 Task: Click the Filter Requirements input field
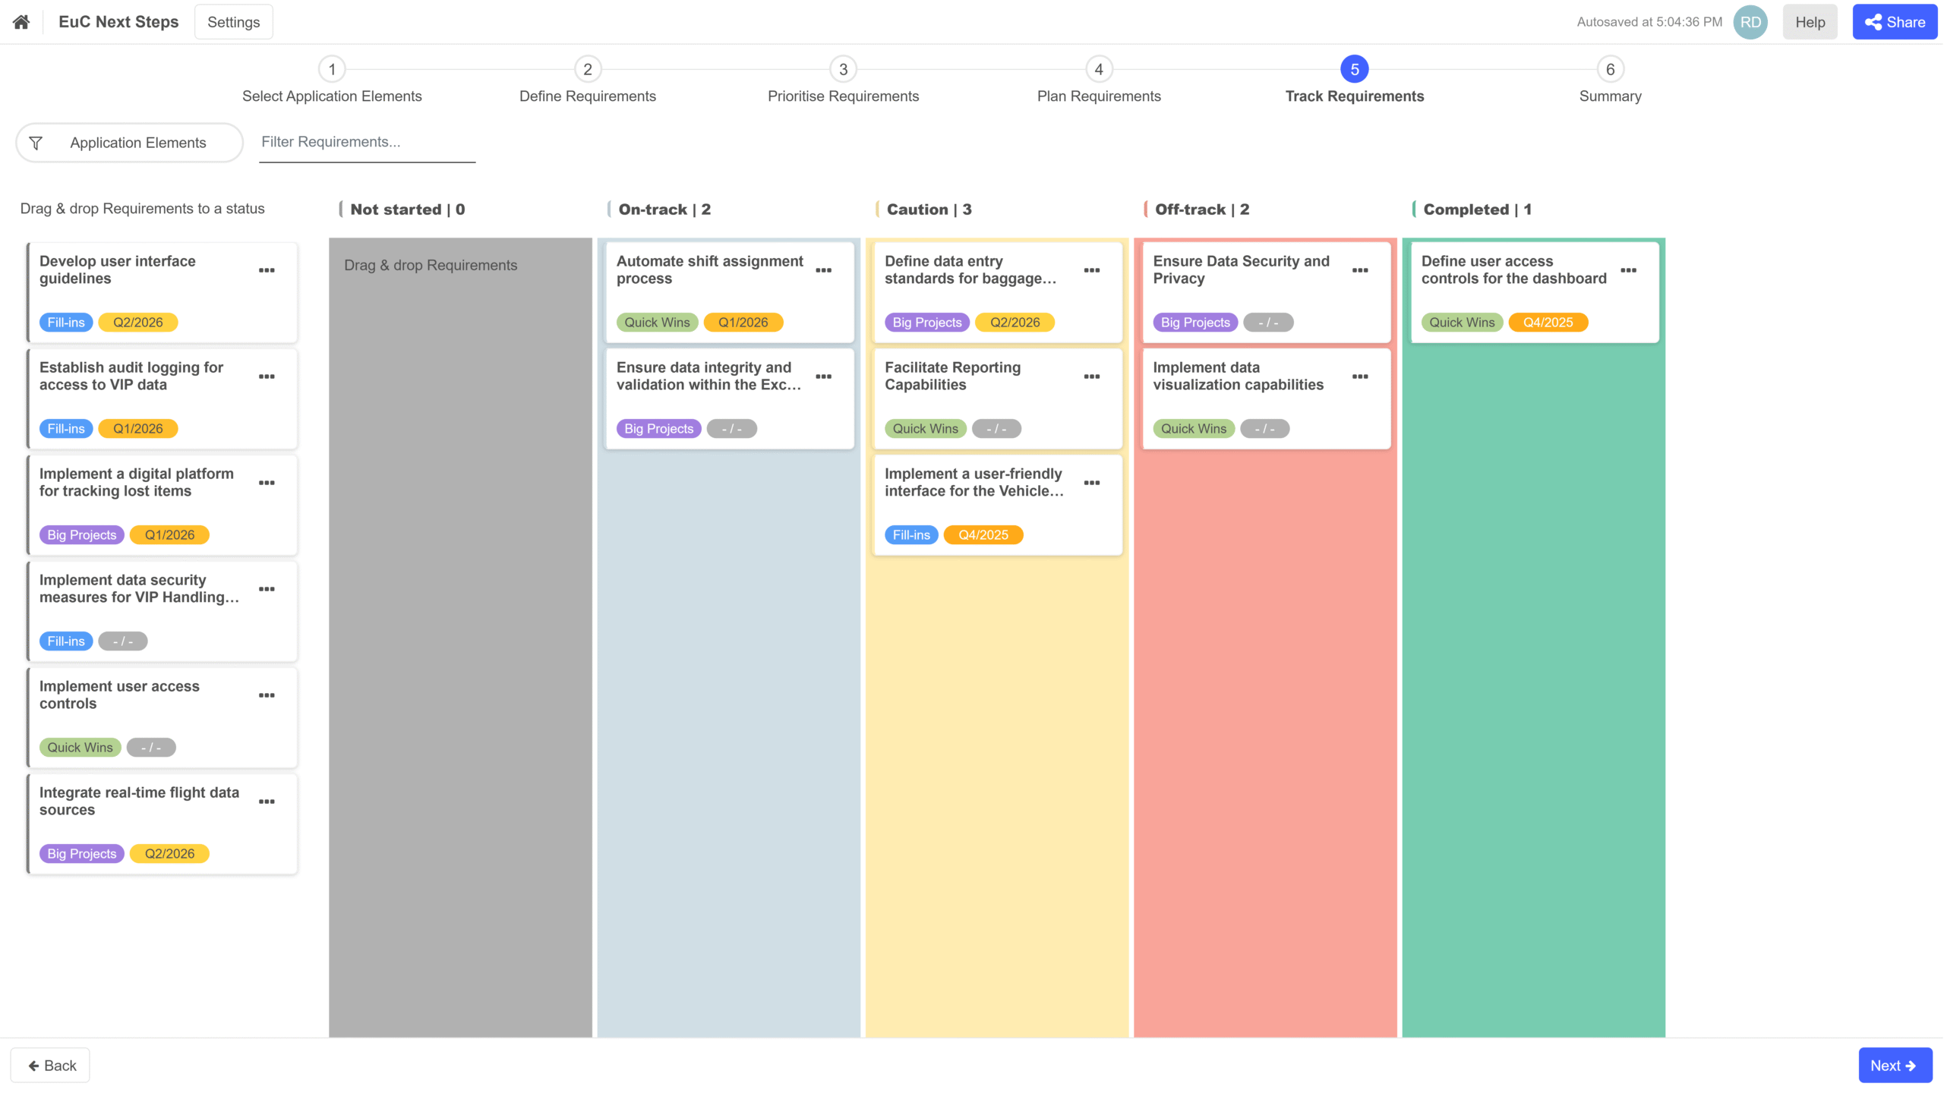(367, 142)
